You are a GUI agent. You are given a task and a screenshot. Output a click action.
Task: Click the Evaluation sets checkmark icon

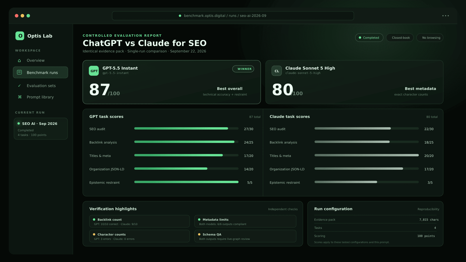pyautogui.click(x=20, y=86)
